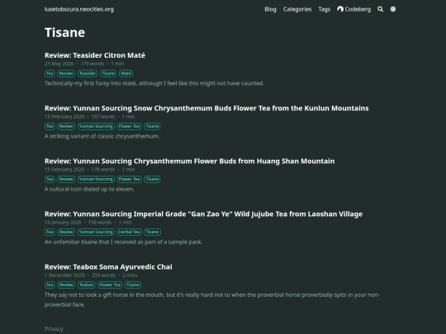The image size is (446, 334).
Task: Select Tea tag under Wild Jujube post
Action: pos(50,232)
